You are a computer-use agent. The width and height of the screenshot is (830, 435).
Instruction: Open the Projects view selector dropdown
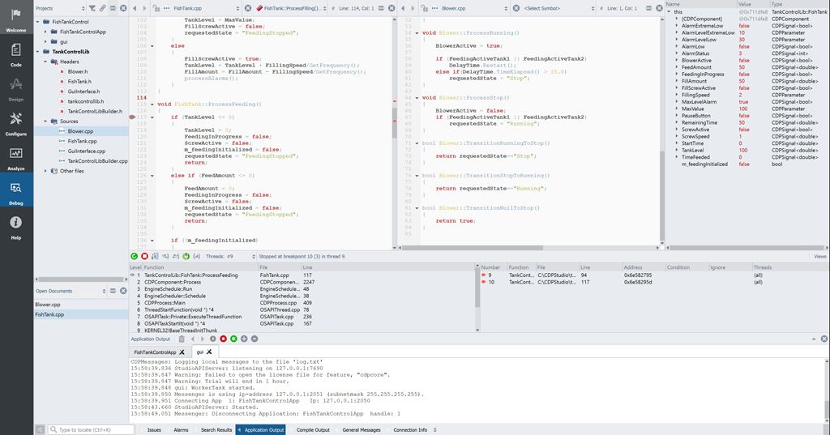[x=60, y=8]
